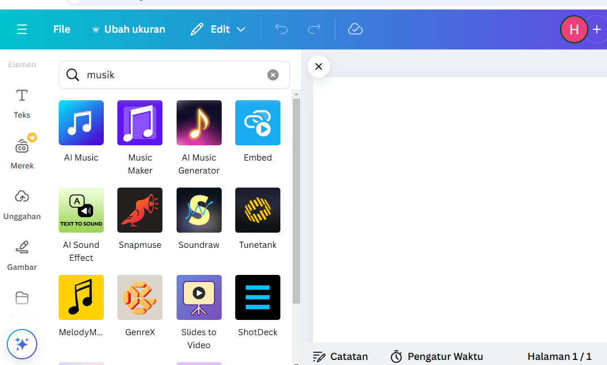
Task: Open the Teks sidebar tab
Action: click(x=22, y=104)
